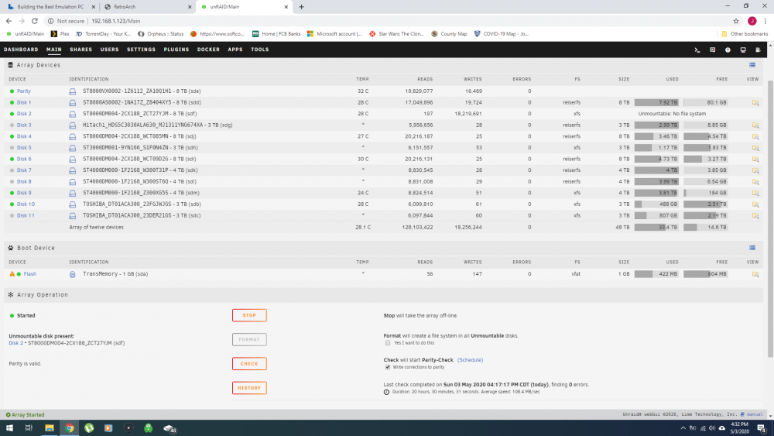Open the Flash device link
774x436 pixels.
(29, 274)
